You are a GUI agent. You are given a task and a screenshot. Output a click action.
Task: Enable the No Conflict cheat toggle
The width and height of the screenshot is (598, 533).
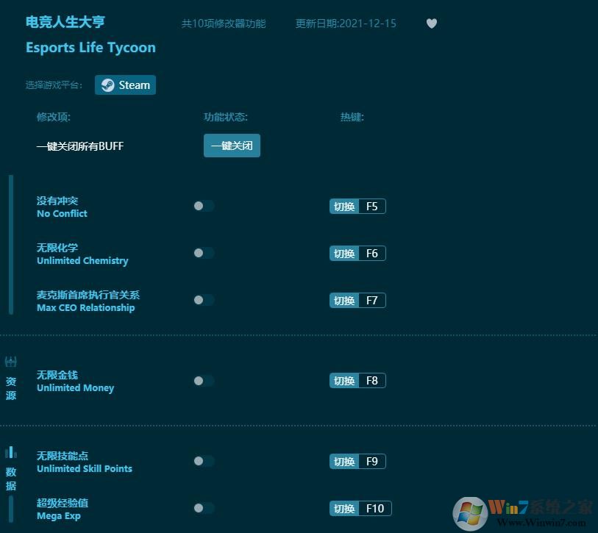204,206
